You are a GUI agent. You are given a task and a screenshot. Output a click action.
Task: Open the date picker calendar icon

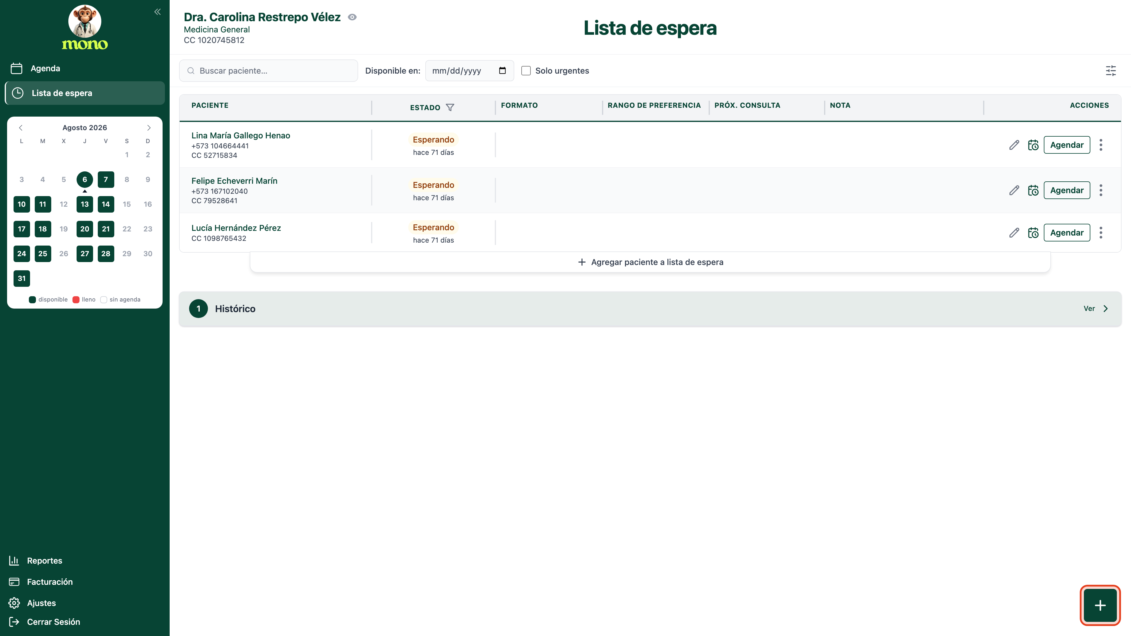click(502, 71)
